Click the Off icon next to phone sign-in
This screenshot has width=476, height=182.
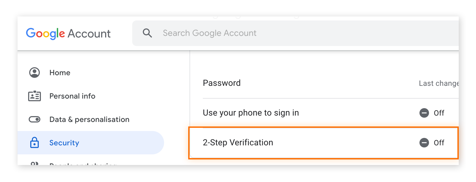click(424, 113)
